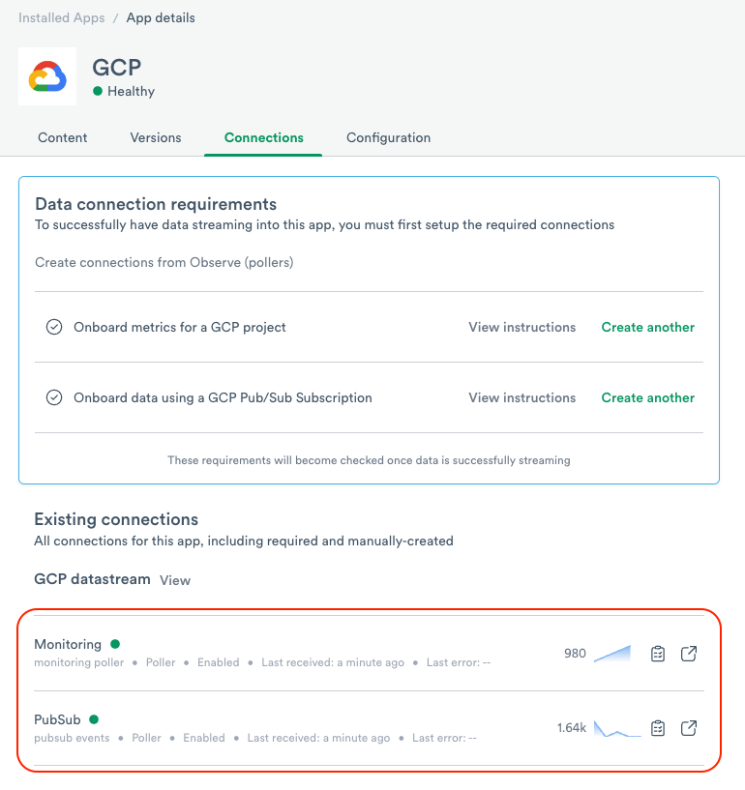This screenshot has width=745, height=790.
Task: Open Monitoring connection in external link icon
Action: click(x=689, y=654)
